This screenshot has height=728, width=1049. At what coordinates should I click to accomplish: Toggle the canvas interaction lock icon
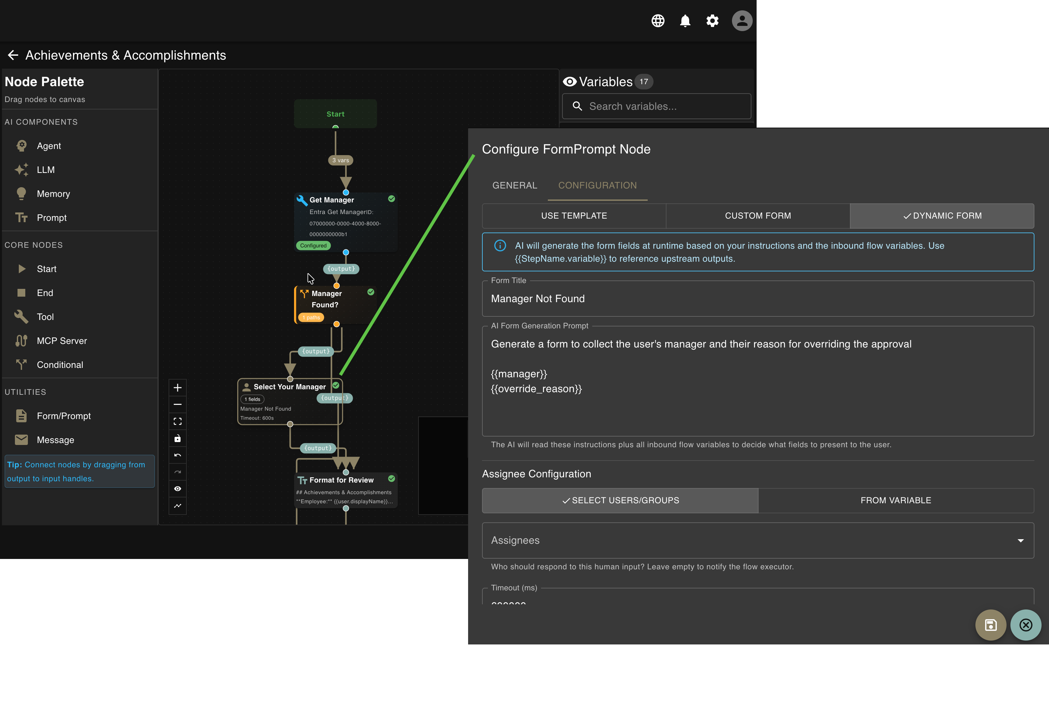[178, 438]
